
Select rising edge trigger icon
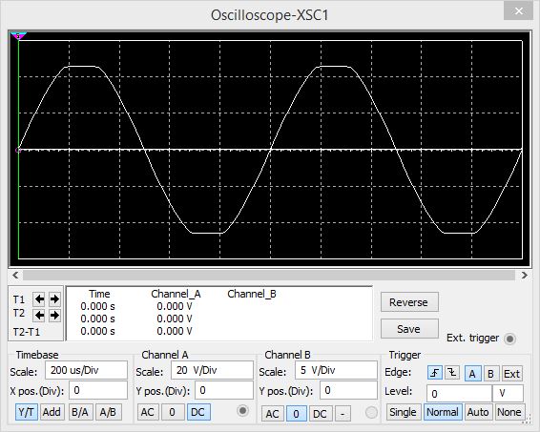click(x=435, y=373)
